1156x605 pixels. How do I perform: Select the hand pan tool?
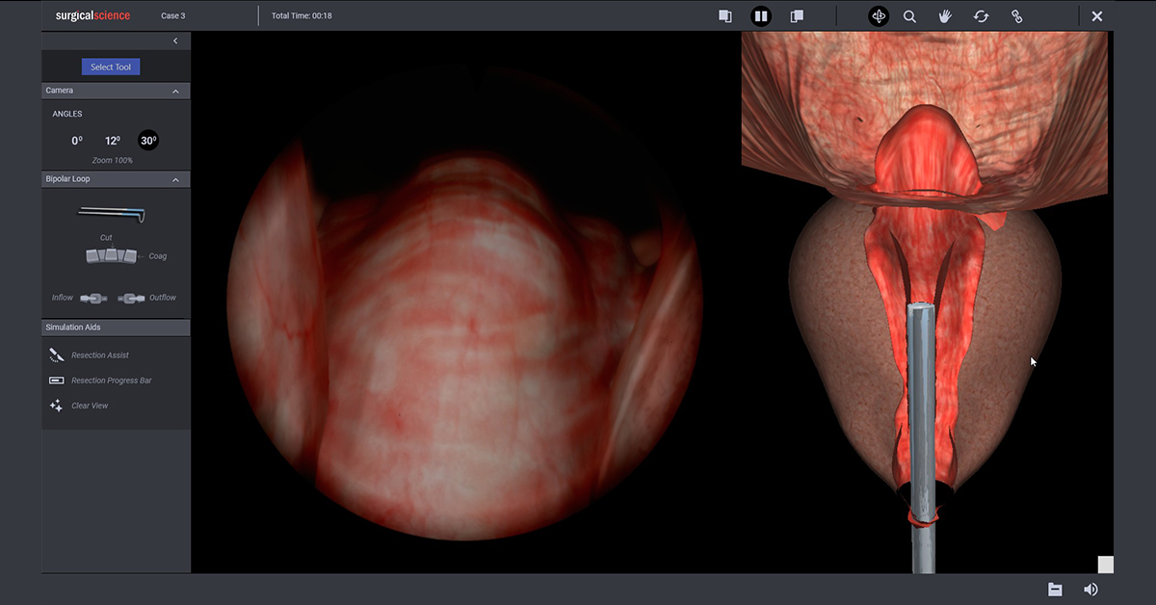coord(945,16)
